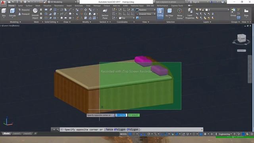Click the viewport label Custom View Realistic
The width and height of the screenshot is (254, 143).
[x=10, y=25]
